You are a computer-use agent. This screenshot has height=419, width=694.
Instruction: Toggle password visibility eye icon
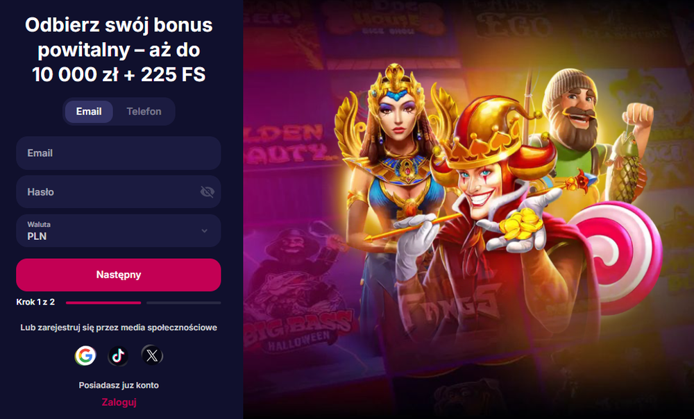tap(207, 191)
